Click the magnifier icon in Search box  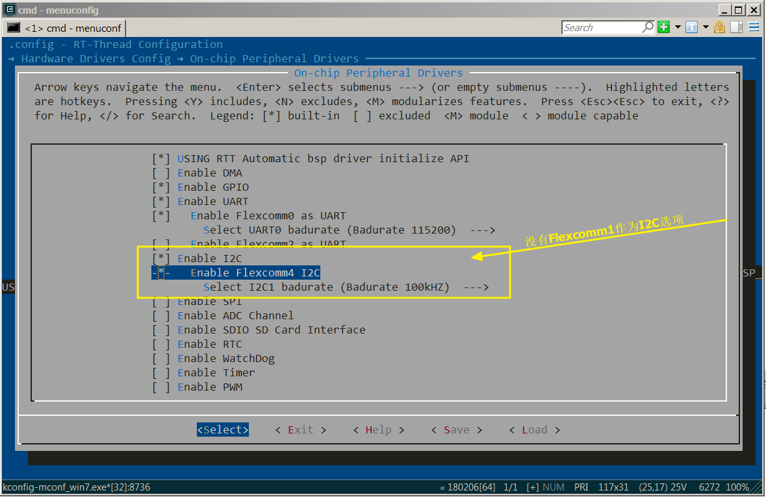tap(648, 27)
